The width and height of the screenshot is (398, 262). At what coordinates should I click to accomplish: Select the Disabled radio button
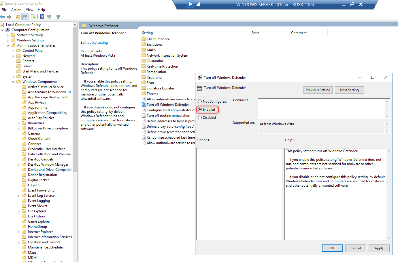[x=200, y=118]
